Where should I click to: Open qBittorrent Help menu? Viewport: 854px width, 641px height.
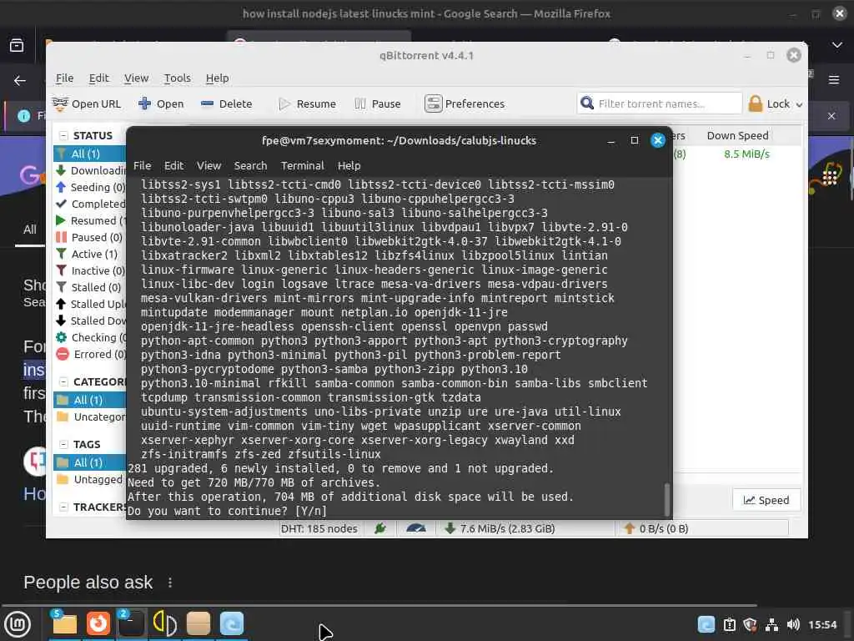[218, 78]
